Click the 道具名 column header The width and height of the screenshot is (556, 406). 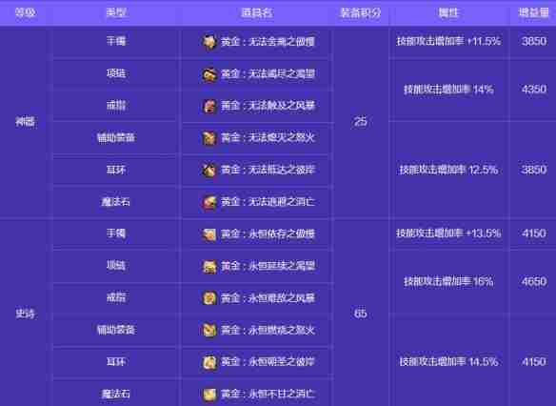tap(257, 13)
